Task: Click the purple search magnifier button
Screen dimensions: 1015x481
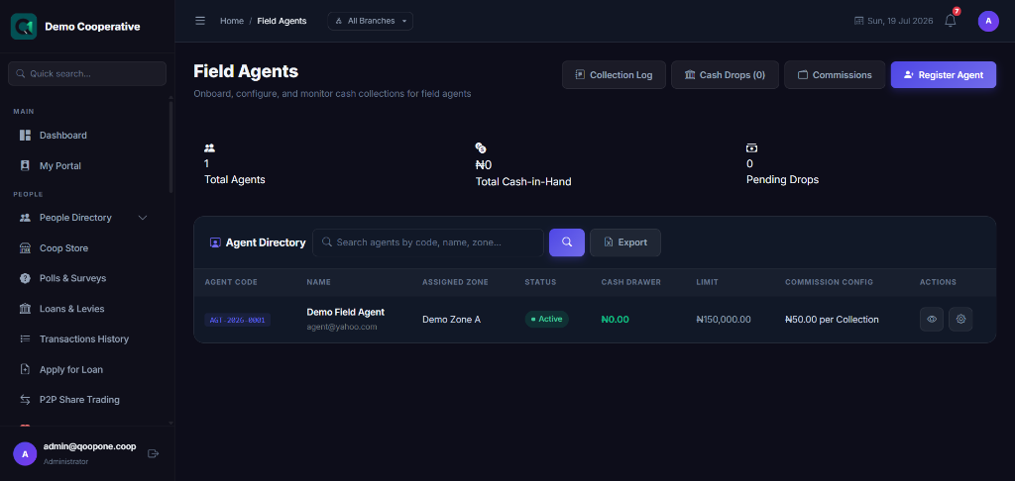Action: pos(567,242)
